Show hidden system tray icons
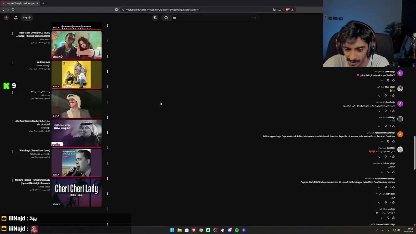416x234 pixels. coord(377,230)
